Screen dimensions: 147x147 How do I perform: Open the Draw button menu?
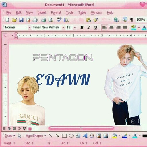(x=10, y=136)
